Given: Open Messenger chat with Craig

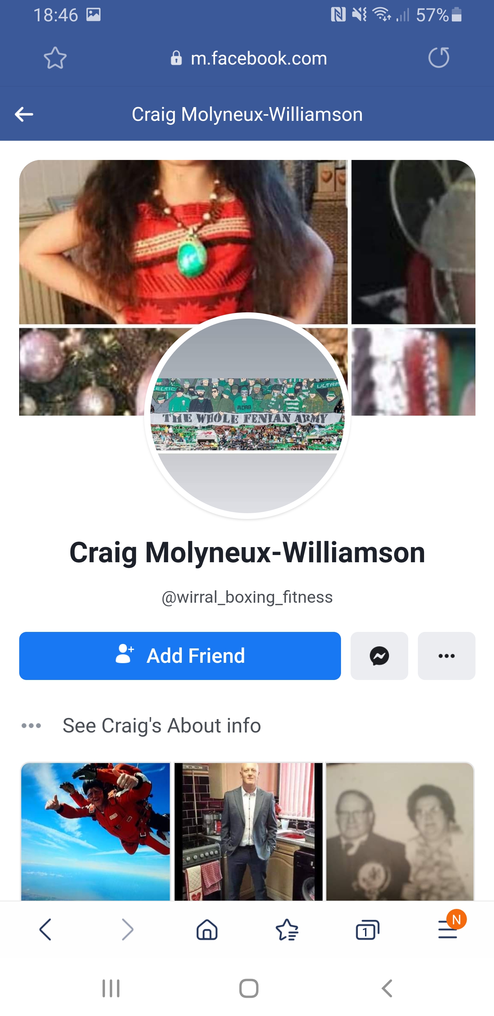Looking at the screenshot, I should pos(379,656).
